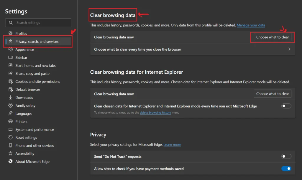Open Share, copy and paste settings
This screenshot has width=302, height=180.
(32, 73)
